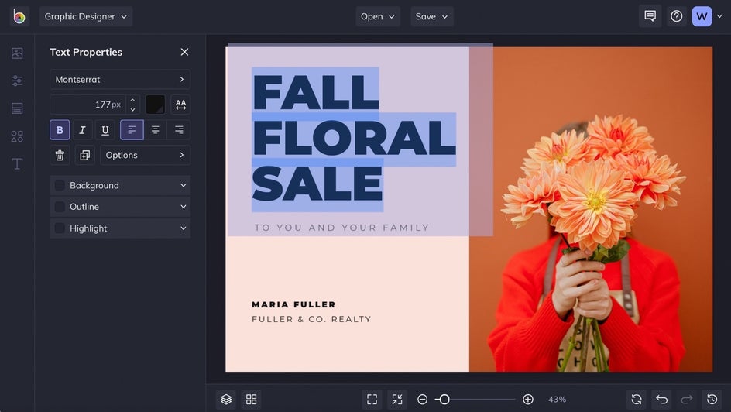Select the FULLER & CO. REALTY text

[311, 319]
